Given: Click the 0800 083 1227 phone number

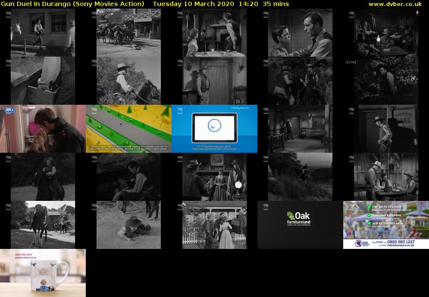Looking at the screenshot, I should point(402,242).
